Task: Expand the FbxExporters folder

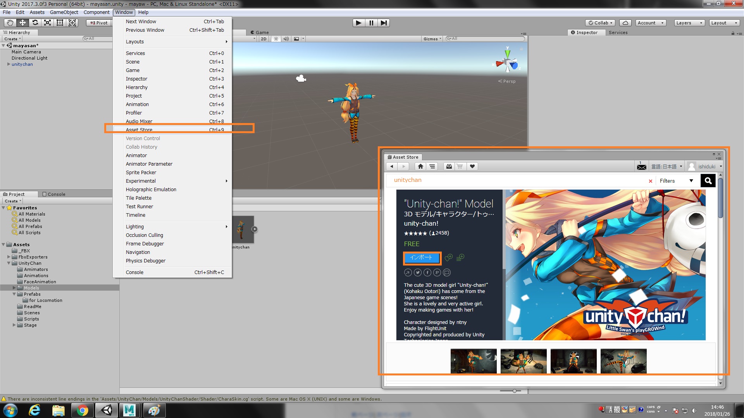Action: pyautogui.click(x=9, y=257)
